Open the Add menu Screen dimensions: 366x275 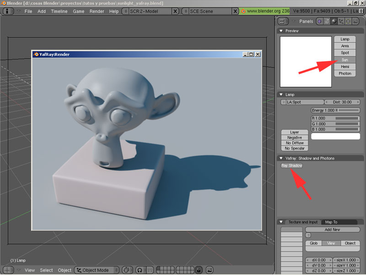(x=42, y=11)
